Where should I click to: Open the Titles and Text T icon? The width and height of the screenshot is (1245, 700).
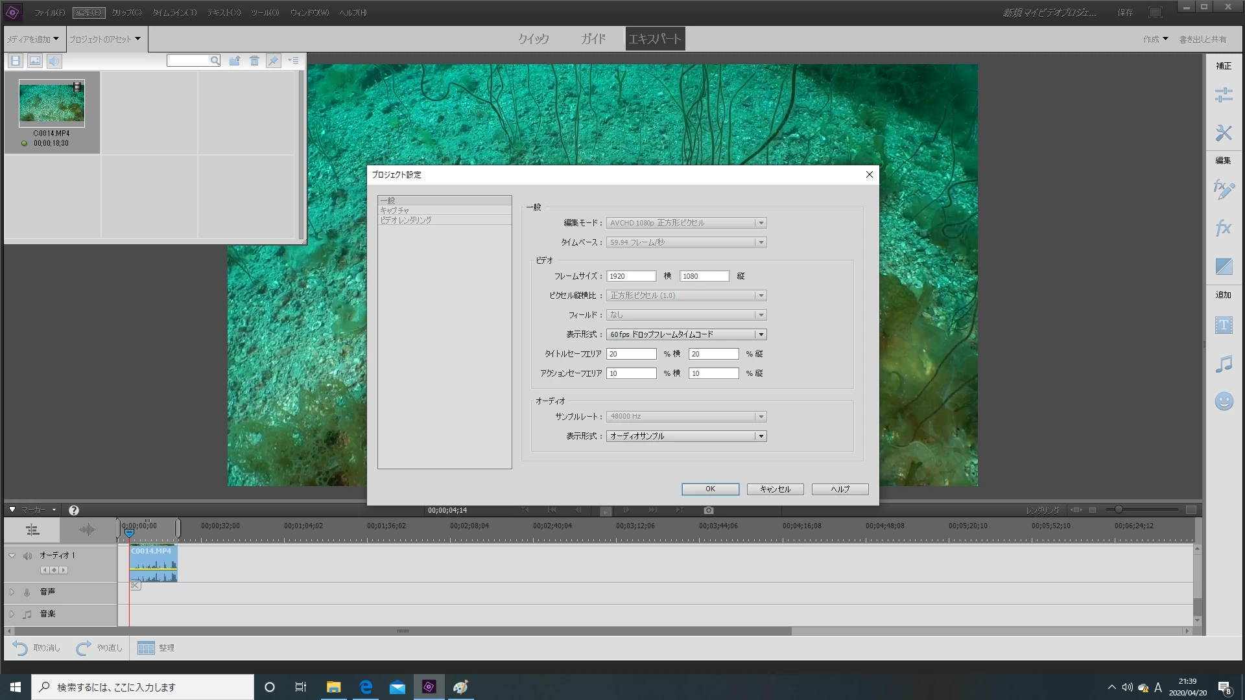pyautogui.click(x=1224, y=325)
